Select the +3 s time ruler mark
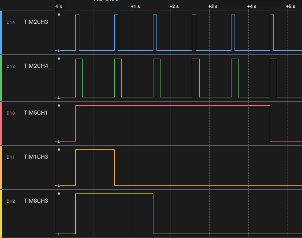Image resolution: width=302 pixels, height=238 pixels. point(213,7)
